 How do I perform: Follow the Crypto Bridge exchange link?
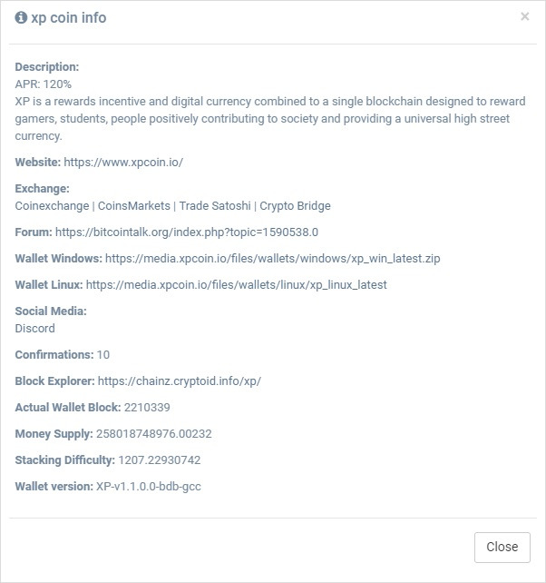click(295, 206)
